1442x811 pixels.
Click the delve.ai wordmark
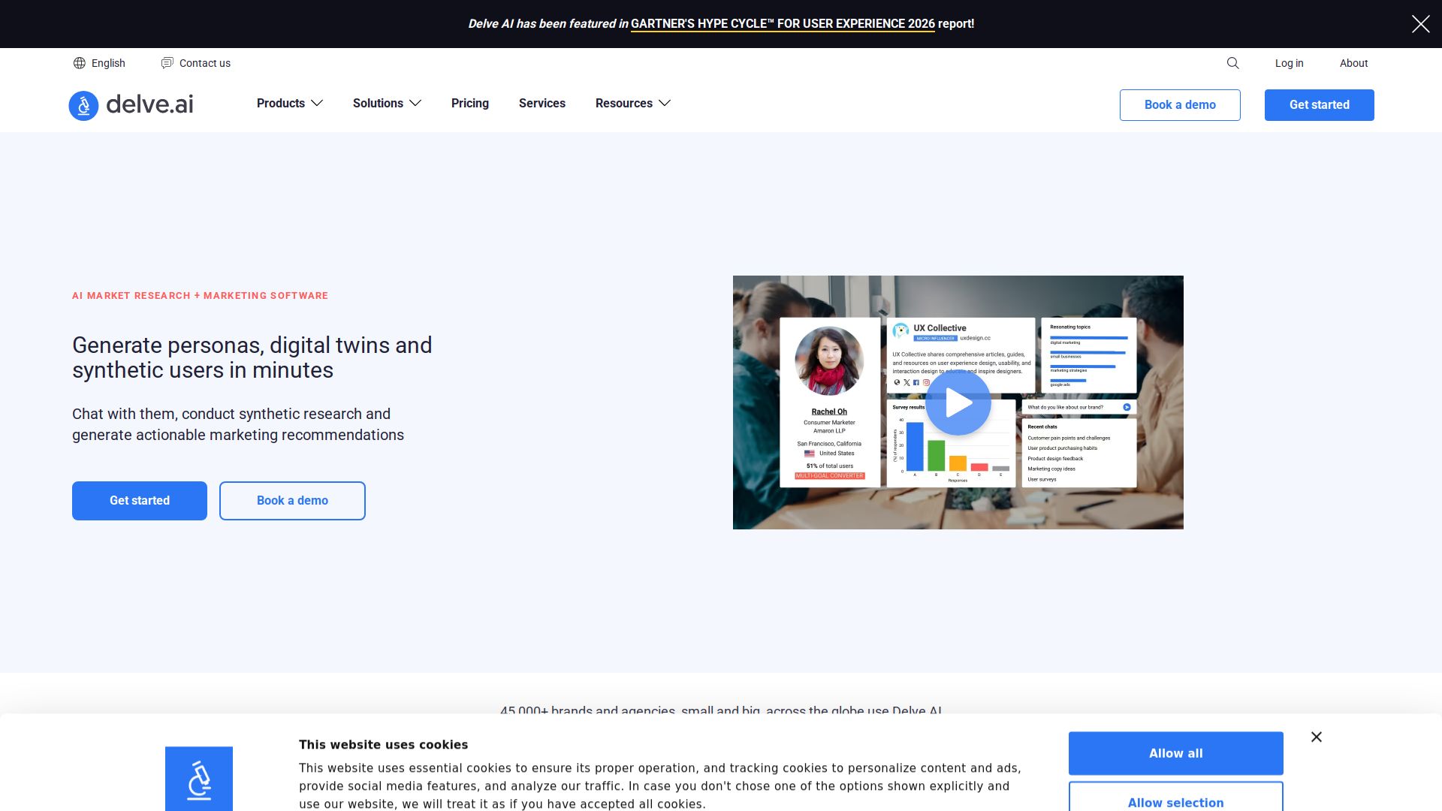149,104
